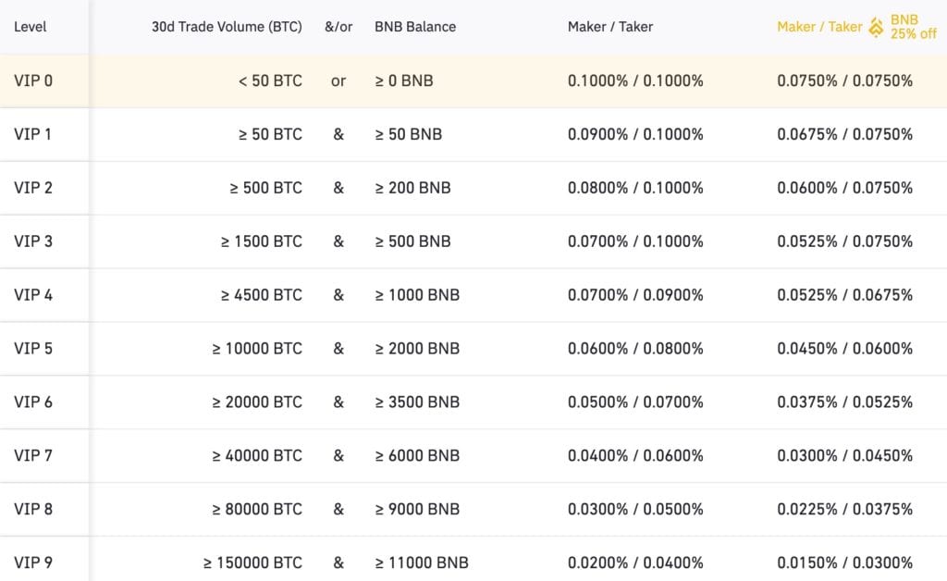Image resolution: width=947 pixels, height=581 pixels.
Task: Click the VIP 8 row label
Action: pyautogui.click(x=33, y=509)
